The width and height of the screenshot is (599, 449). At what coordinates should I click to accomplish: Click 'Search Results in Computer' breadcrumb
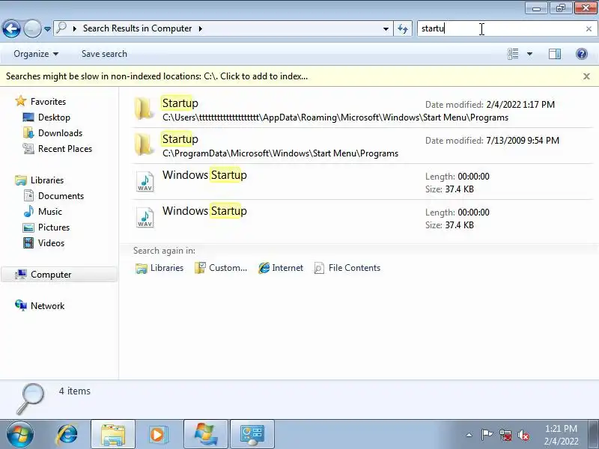137,28
